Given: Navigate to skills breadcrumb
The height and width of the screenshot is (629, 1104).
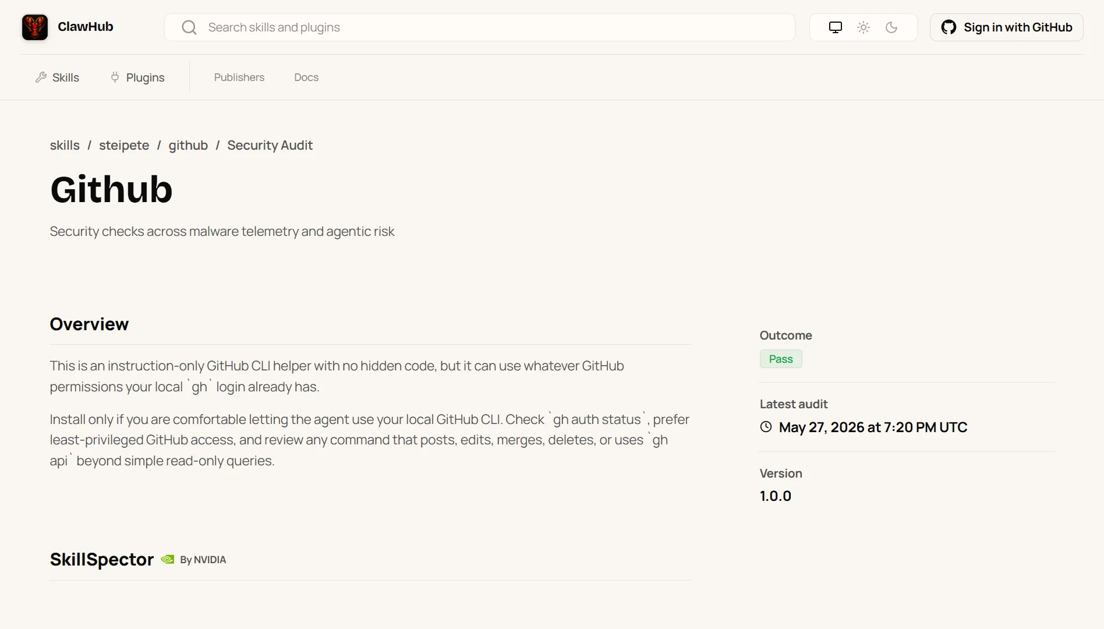Looking at the screenshot, I should point(65,145).
